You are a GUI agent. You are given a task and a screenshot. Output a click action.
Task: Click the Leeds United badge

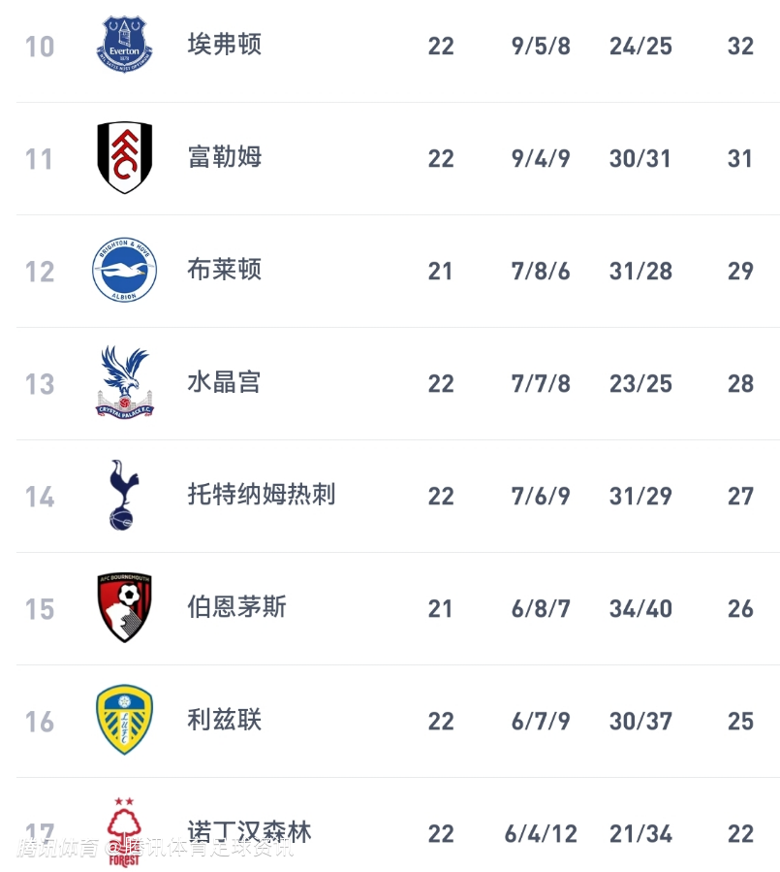tap(124, 721)
